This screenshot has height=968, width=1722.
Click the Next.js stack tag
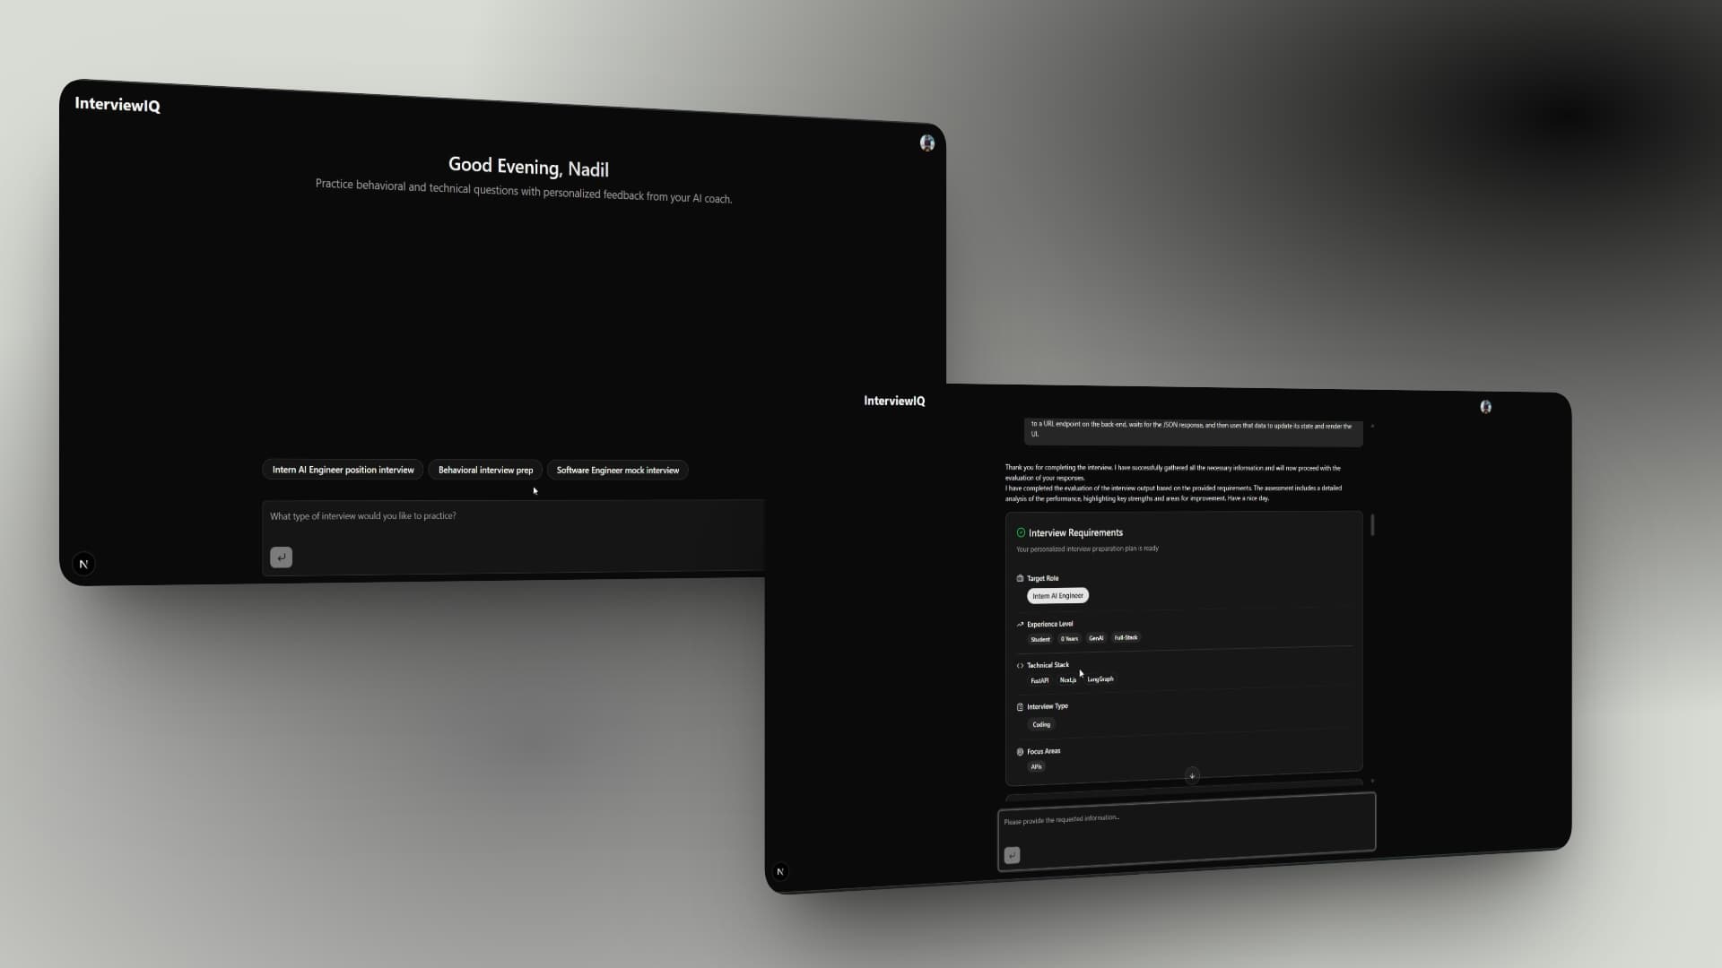pos(1067,680)
